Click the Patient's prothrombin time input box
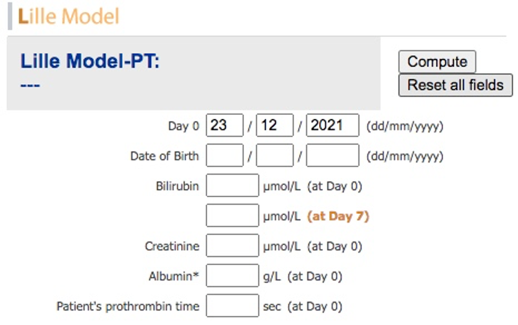Image resolution: width=518 pixels, height=325 pixels. click(232, 306)
